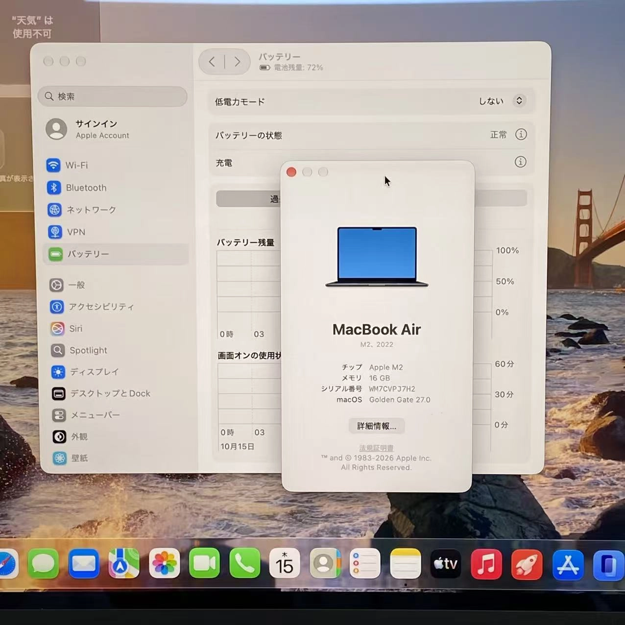Viewport: 625px width, 625px height.
Task: Click the Apple M2 chip value
Action: (386, 367)
